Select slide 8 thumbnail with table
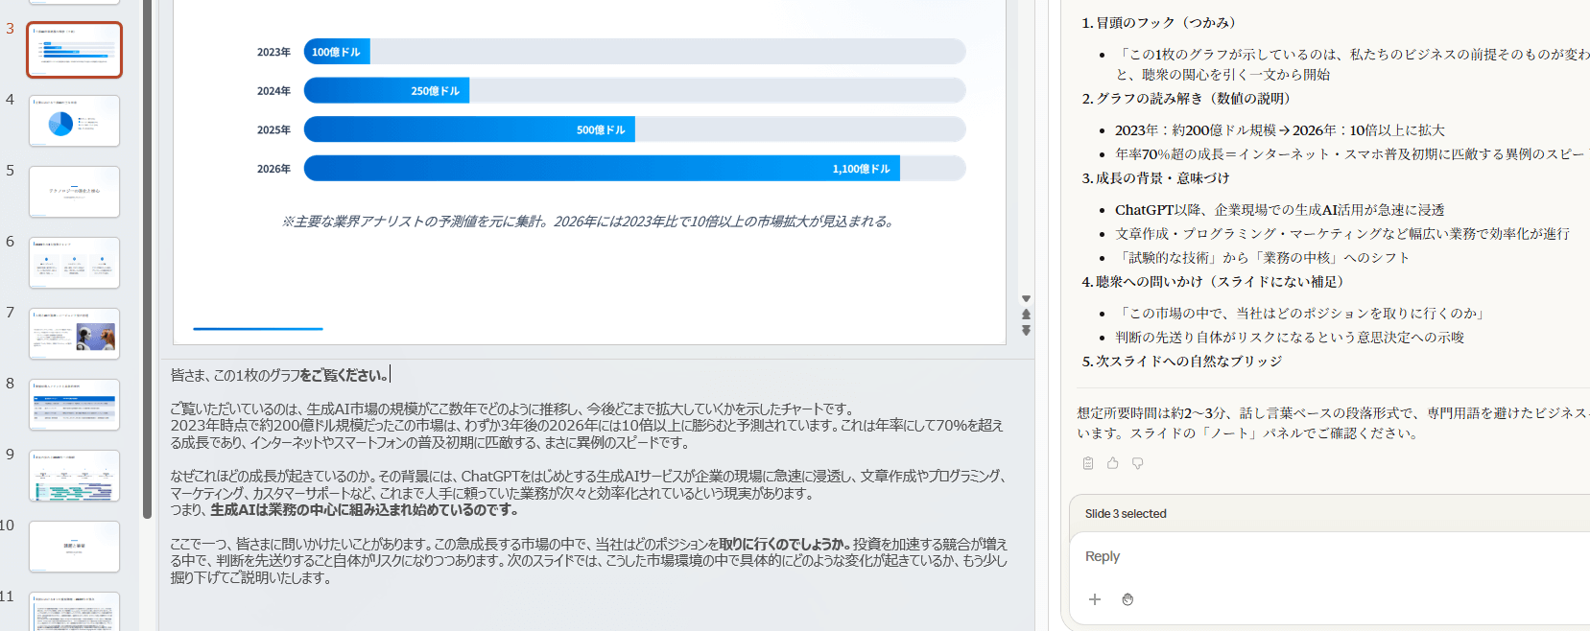The width and height of the screenshot is (1590, 631). point(74,405)
